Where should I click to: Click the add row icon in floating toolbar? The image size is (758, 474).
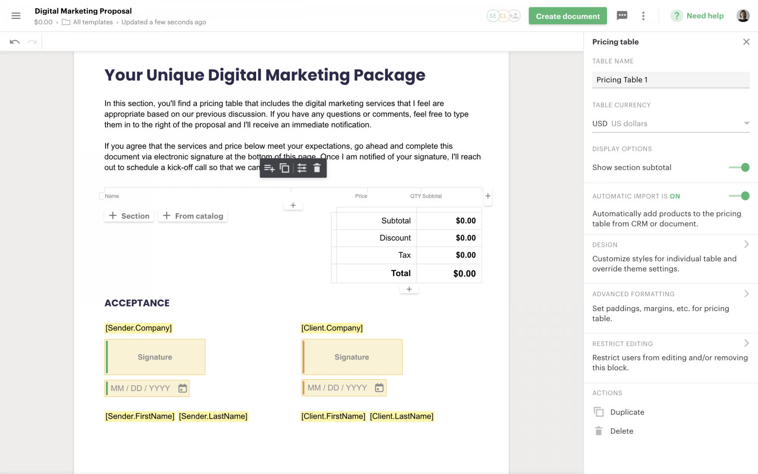269,168
